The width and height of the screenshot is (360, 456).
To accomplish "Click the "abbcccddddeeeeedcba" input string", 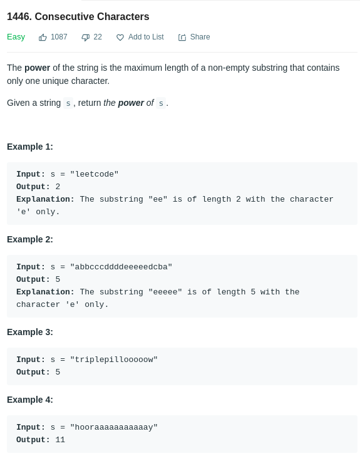I will [x=121, y=267].
